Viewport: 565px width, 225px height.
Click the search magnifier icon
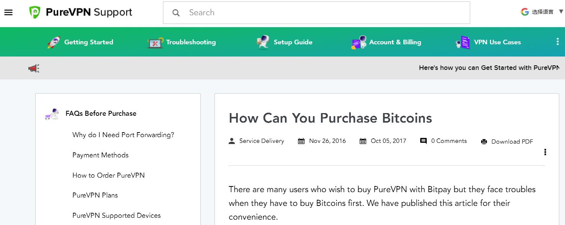176,13
